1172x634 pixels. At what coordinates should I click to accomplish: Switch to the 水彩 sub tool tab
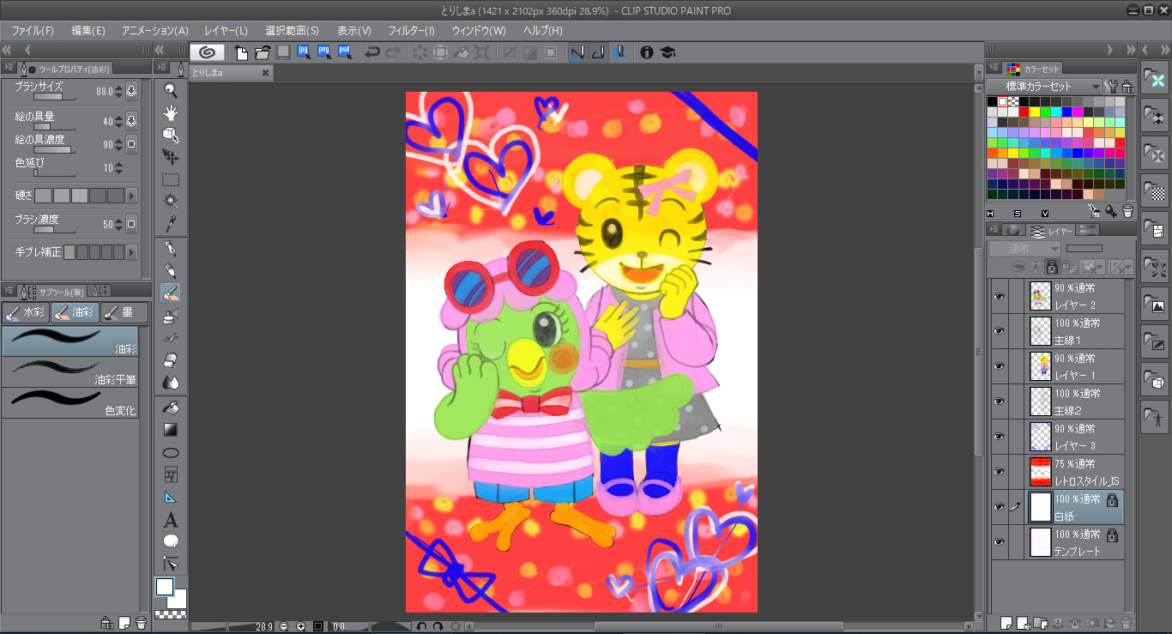click(26, 313)
